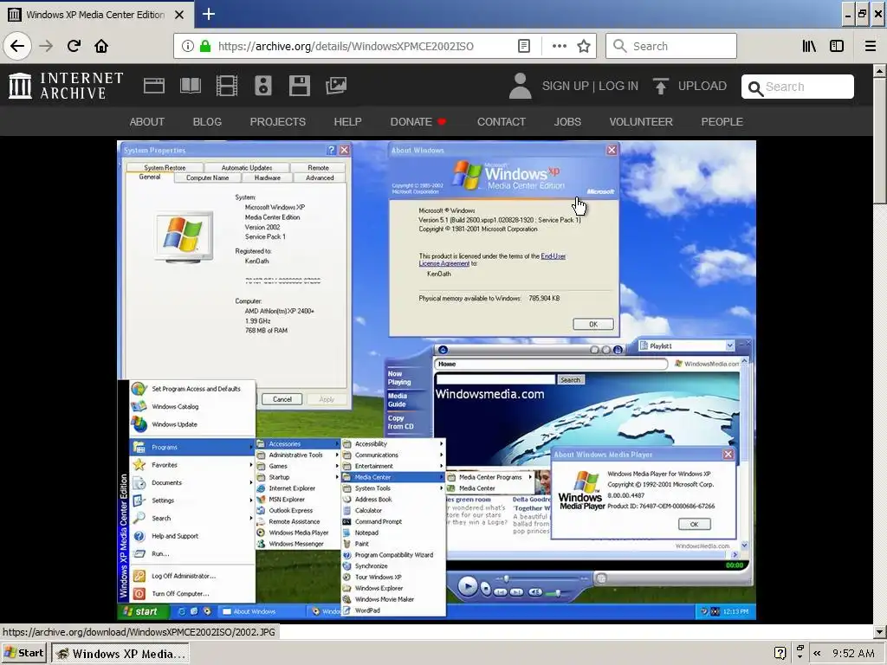
Task: Click the Firefox toolbar Search box
Action: point(671,46)
